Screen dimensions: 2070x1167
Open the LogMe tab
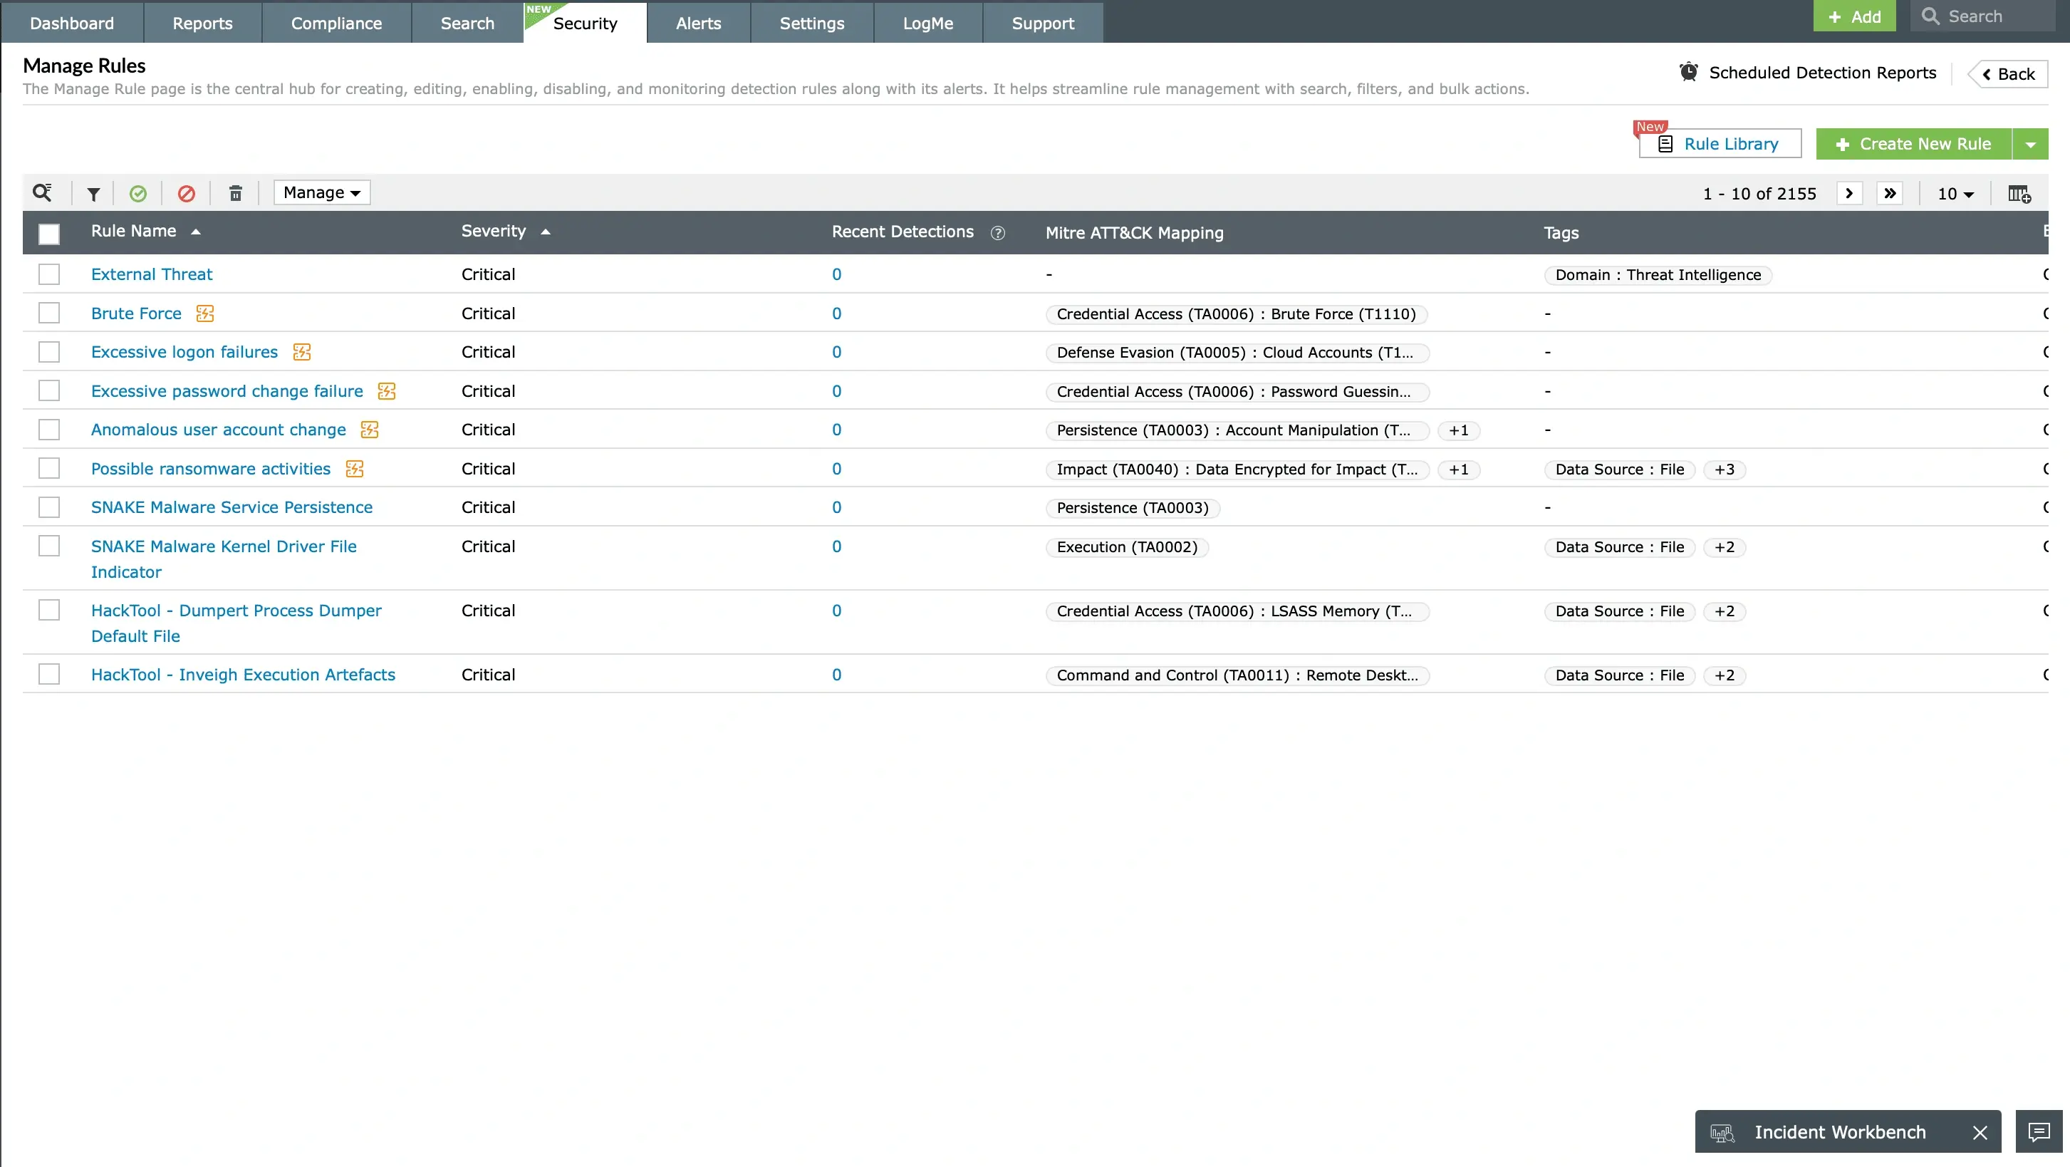click(x=928, y=24)
